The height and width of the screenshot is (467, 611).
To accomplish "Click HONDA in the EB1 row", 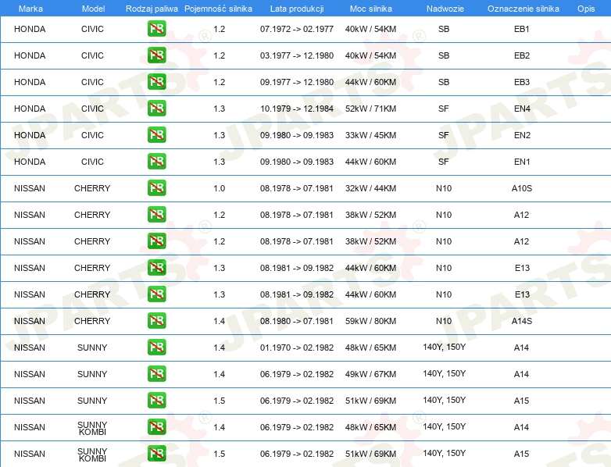I will coord(30,29).
